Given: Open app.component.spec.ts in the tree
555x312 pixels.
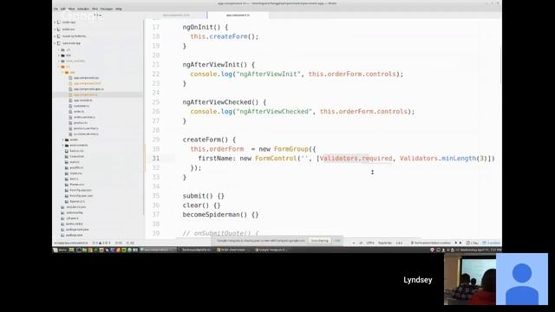Looking at the screenshot, I should pos(88,89).
